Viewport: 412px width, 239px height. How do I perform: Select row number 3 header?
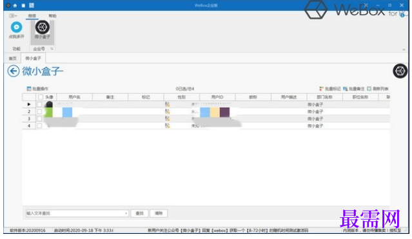tap(29, 119)
